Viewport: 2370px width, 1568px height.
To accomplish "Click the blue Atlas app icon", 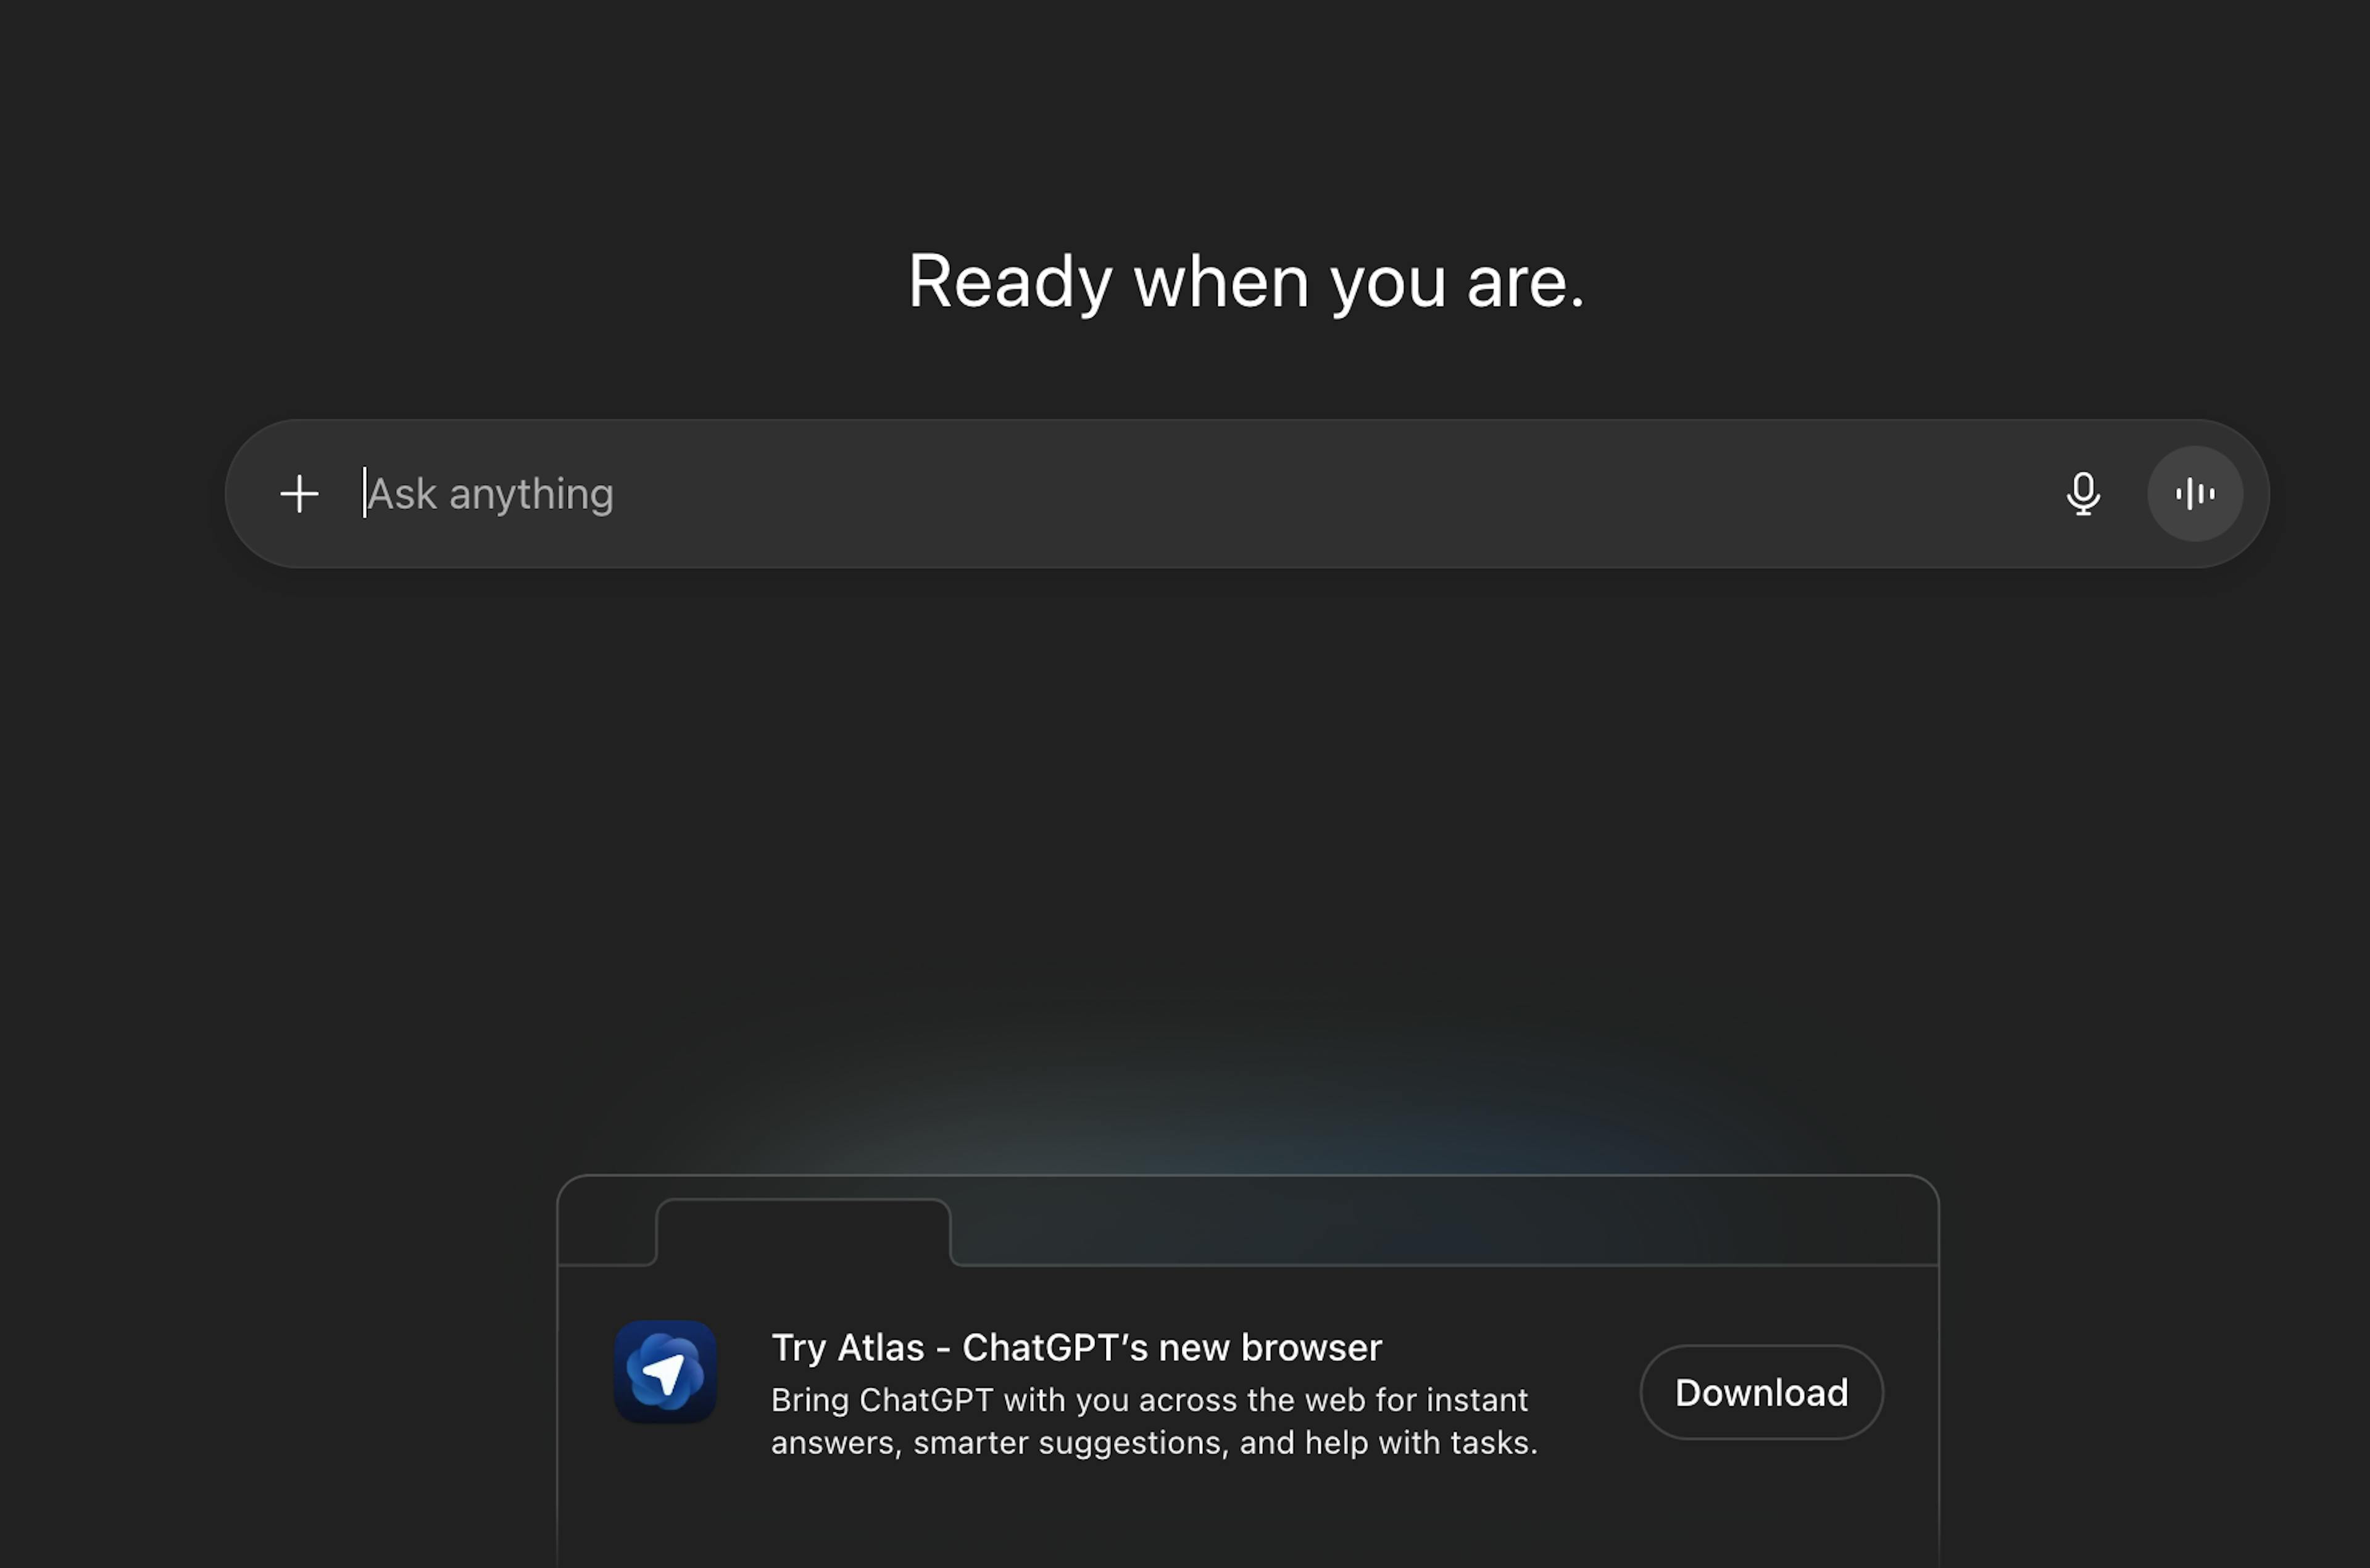I will (665, 1372).
